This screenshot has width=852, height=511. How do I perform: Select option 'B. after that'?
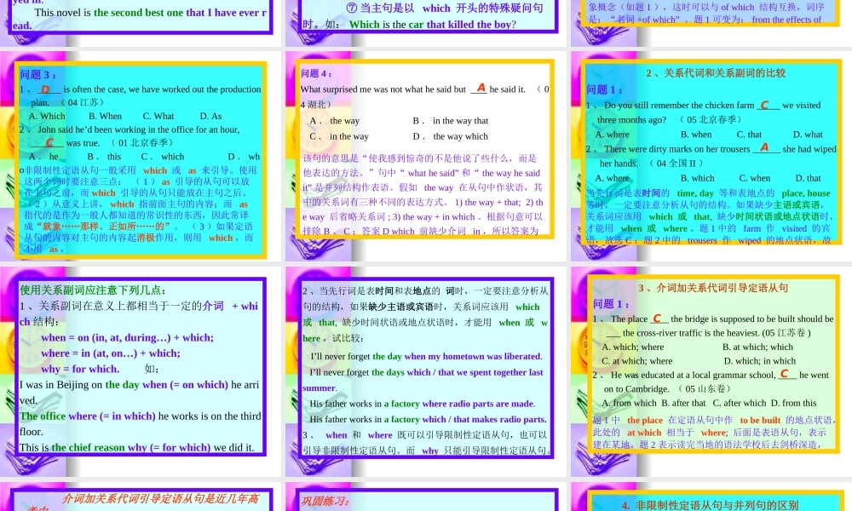tap(683, 403)
